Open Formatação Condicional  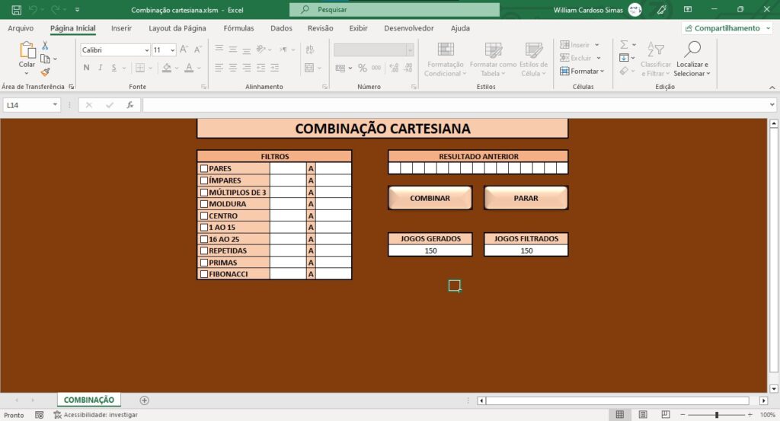coord(445,59)
